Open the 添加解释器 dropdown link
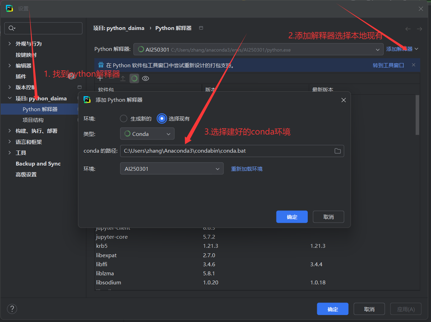 pyautogui.click(x=402, y=49)
